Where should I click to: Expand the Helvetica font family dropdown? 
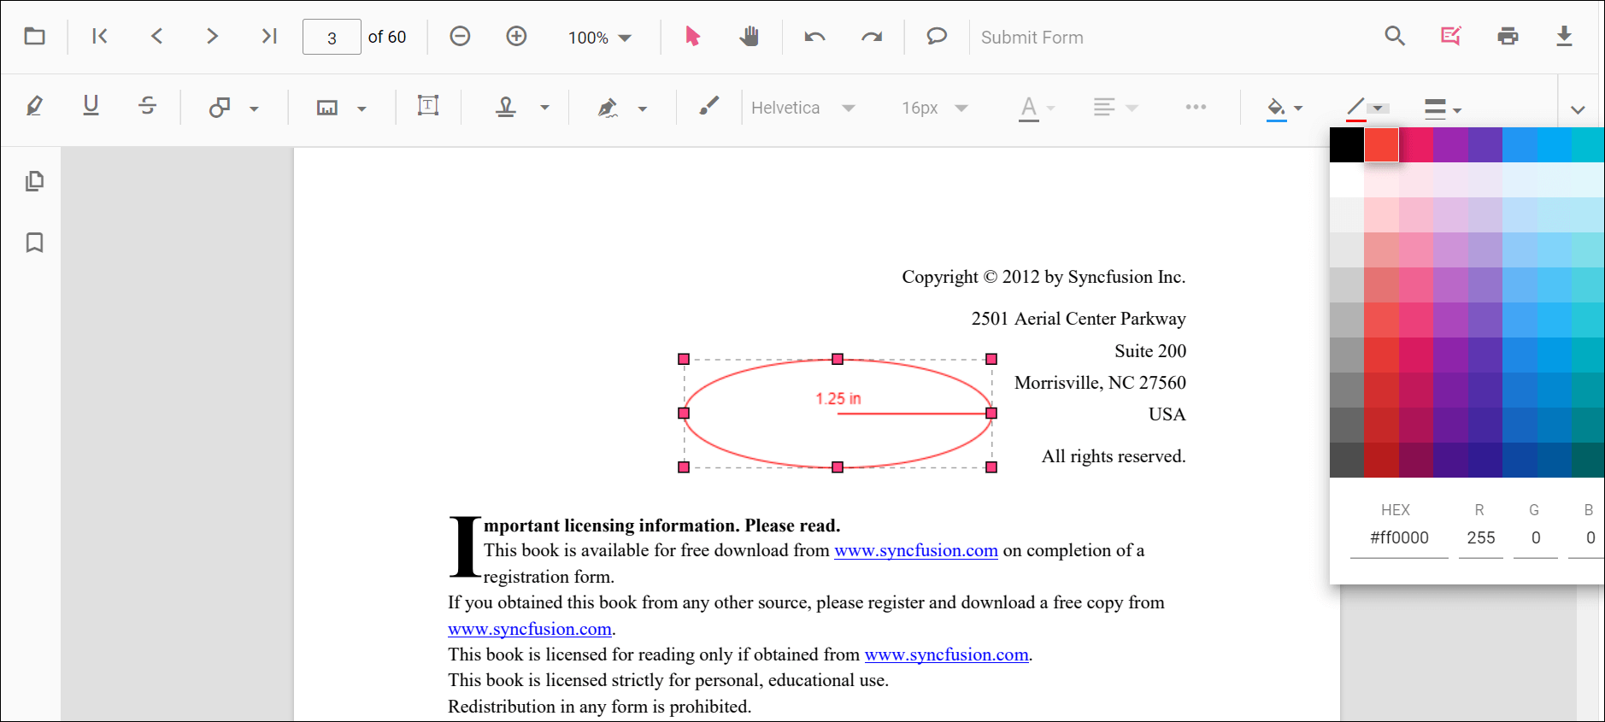tap(802, 108)
